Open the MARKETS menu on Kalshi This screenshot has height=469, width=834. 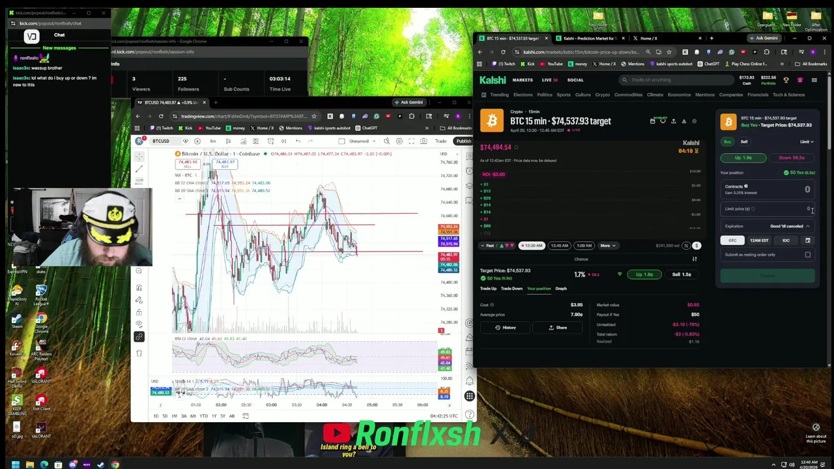pyautogui.click(x=523, y=80)
